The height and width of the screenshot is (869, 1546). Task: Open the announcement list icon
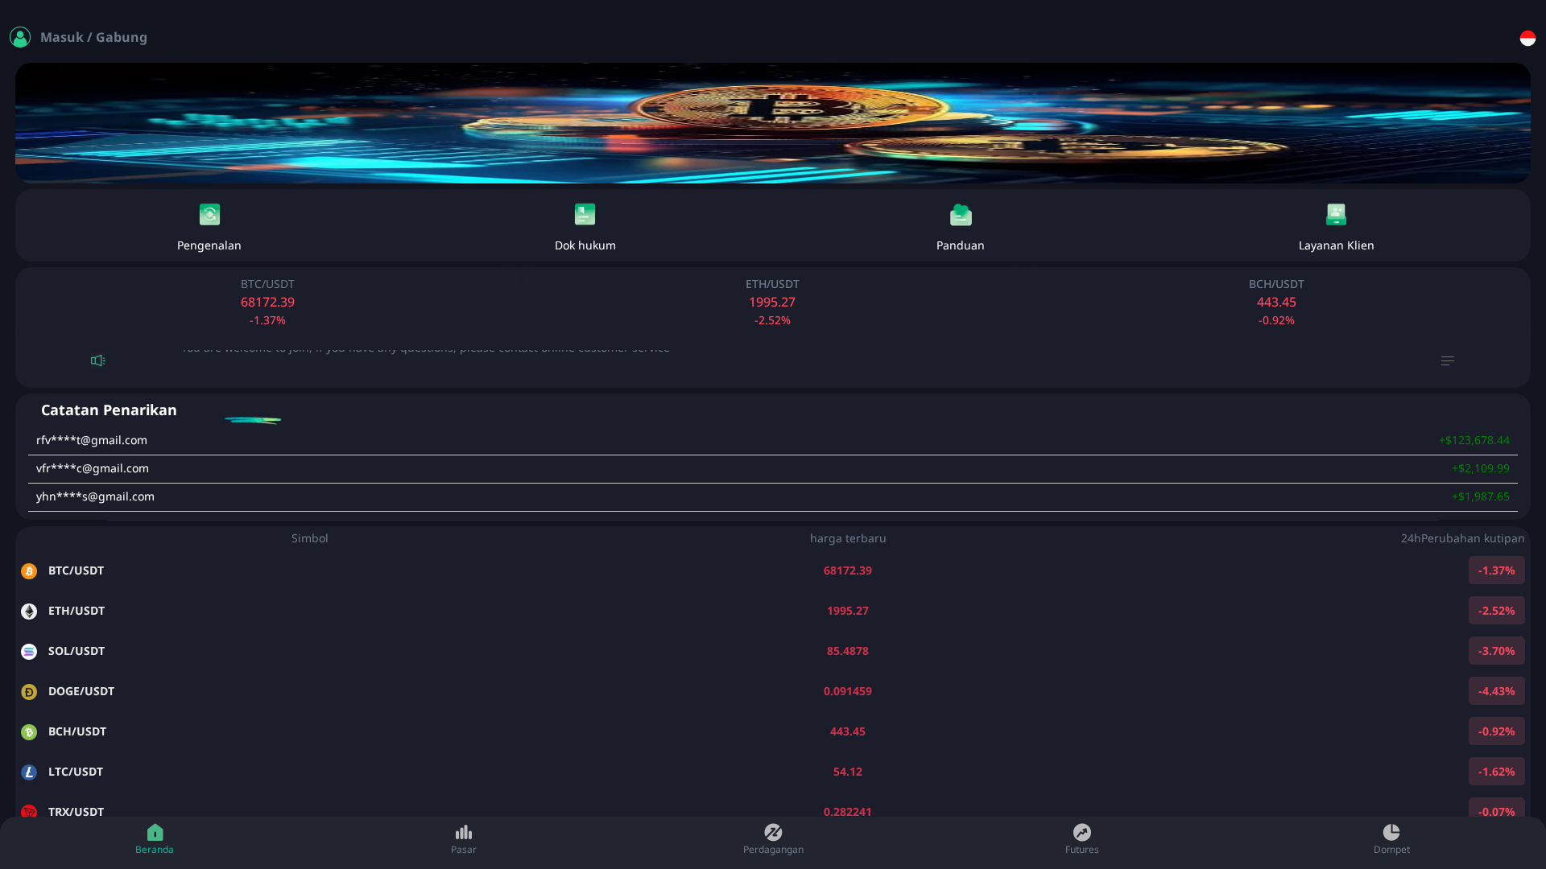click(1447, 360)
